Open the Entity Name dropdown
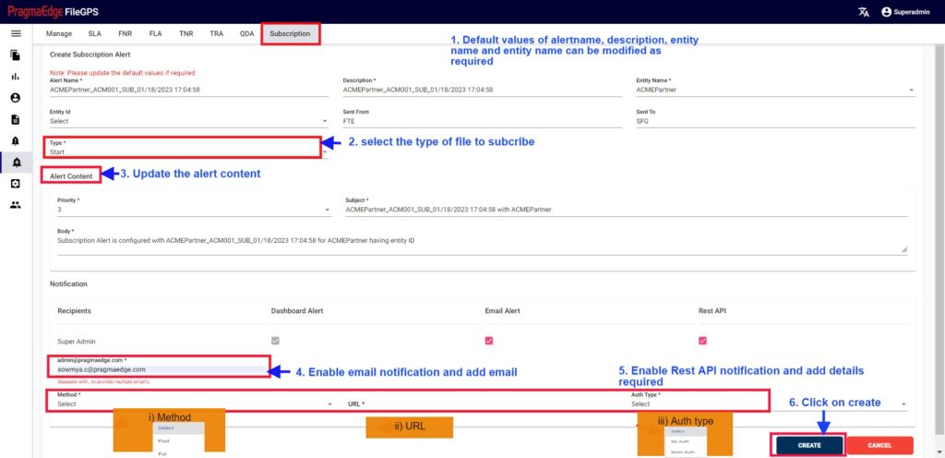The image size is (945, 458). pos(775,90)
